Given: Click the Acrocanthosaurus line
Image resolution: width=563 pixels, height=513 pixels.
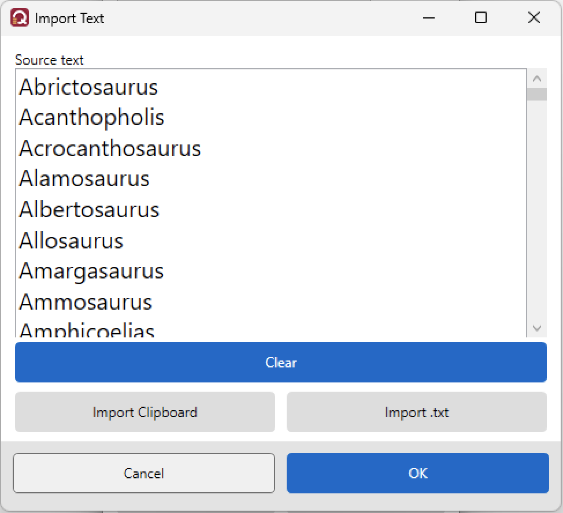Looking at the screenshot, I should coord(110,148).
